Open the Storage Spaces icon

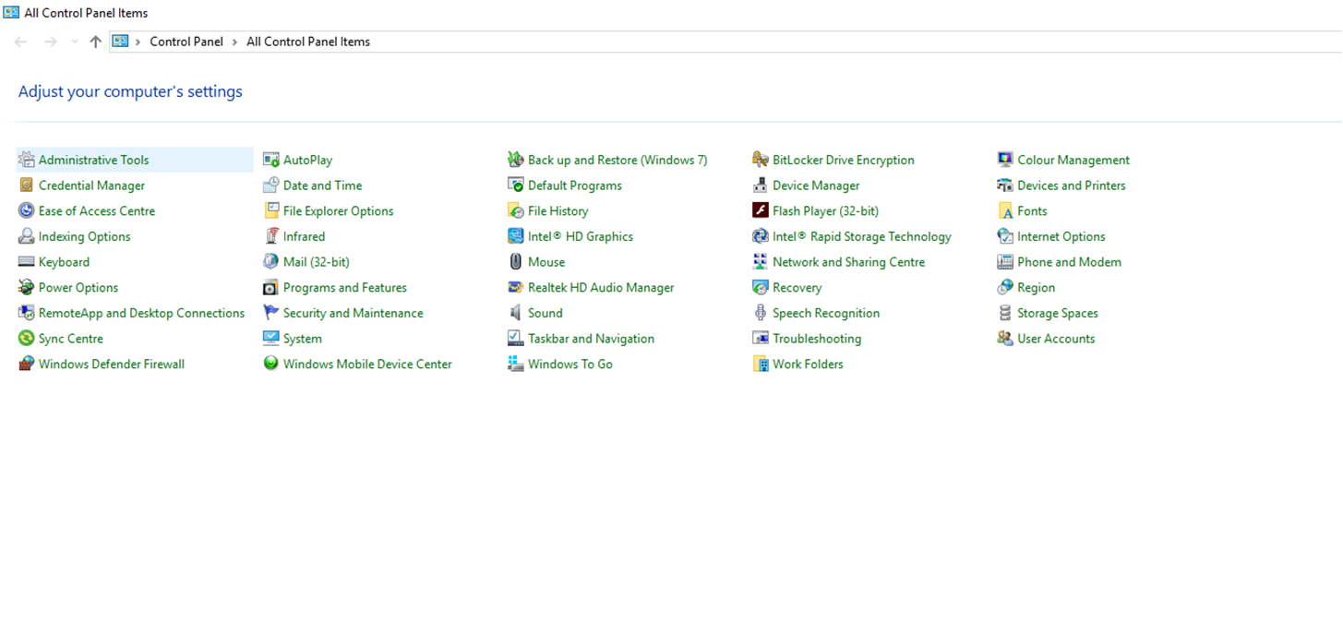[1005, 314]
